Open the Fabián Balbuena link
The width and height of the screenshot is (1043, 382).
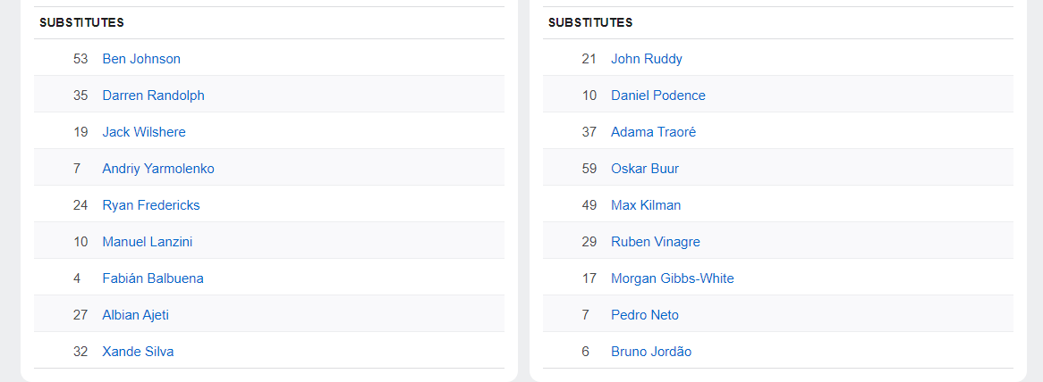pyautogui.click(x=153, y=278)
